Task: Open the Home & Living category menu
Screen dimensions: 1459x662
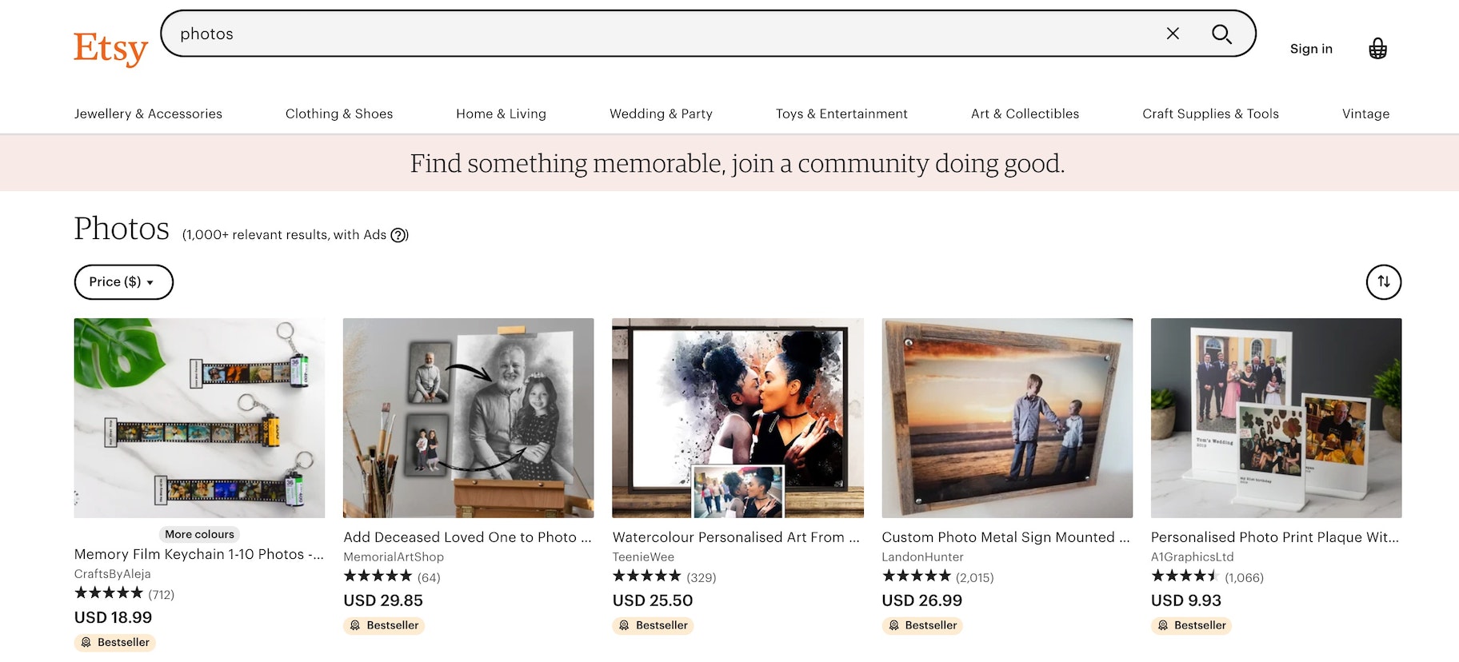Action: click(x=501, y=114)
